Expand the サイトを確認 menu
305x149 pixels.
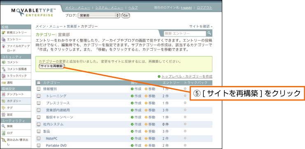201,26
